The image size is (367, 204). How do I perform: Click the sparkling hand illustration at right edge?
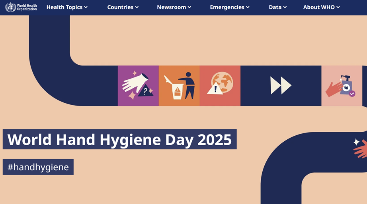coord(360,148)
